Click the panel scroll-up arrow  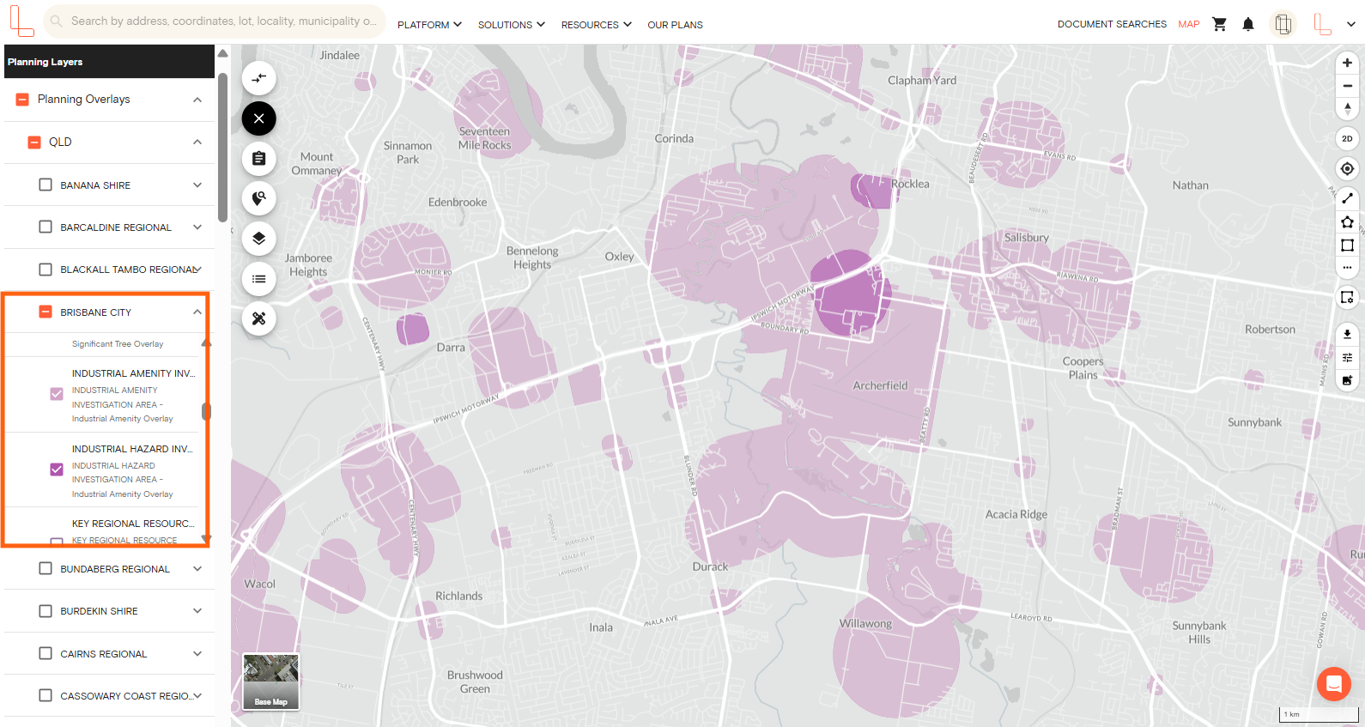(222, 53)
